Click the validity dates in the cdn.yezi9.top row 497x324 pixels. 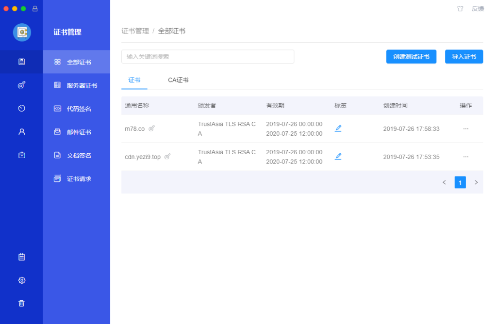click(x=294, y=157)
